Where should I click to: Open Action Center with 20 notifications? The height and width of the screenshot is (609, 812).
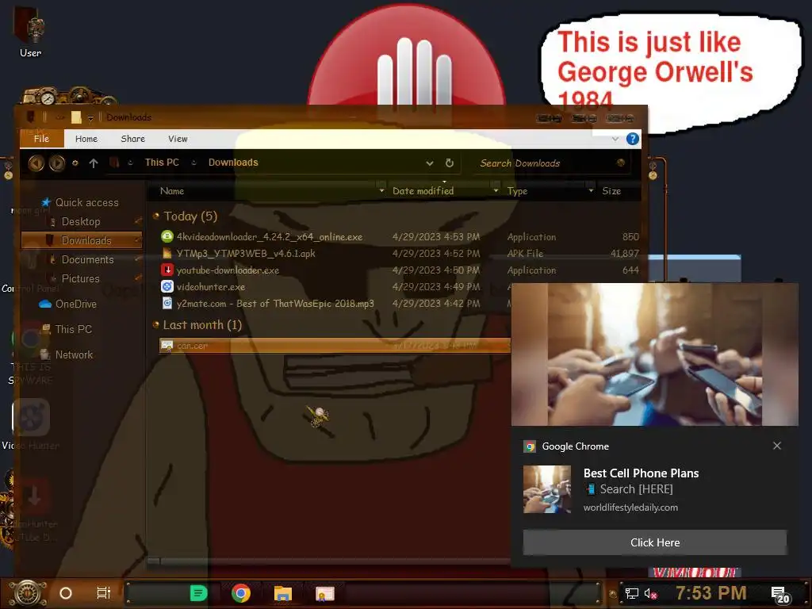point(780,595)
